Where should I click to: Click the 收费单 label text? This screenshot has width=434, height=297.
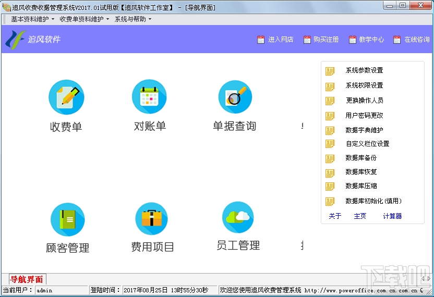pyautogui.click(x=66, y=127)
